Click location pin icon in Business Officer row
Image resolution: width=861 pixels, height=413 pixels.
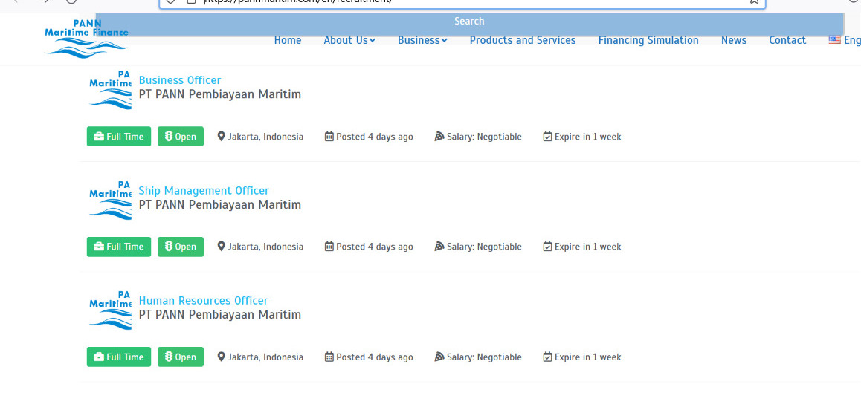point(221,137)
